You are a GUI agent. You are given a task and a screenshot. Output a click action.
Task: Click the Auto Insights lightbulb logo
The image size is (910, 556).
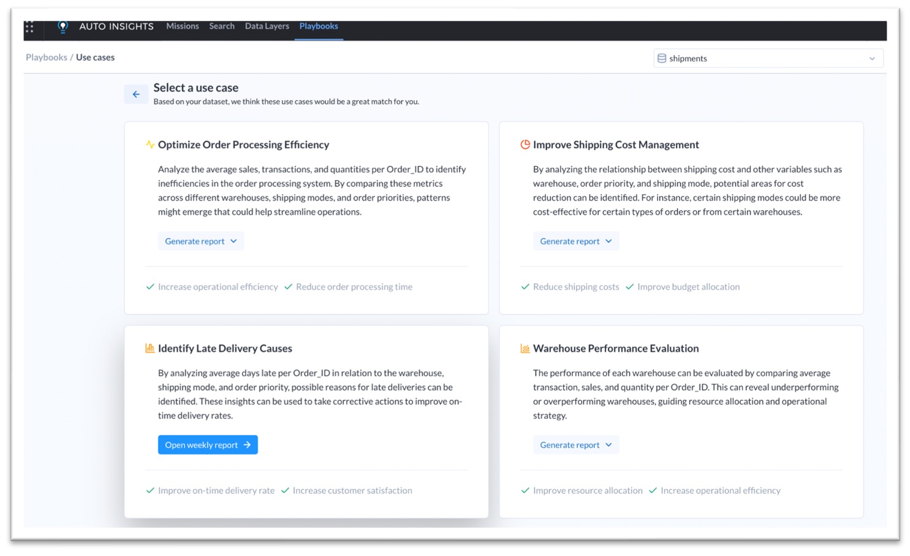63,26
